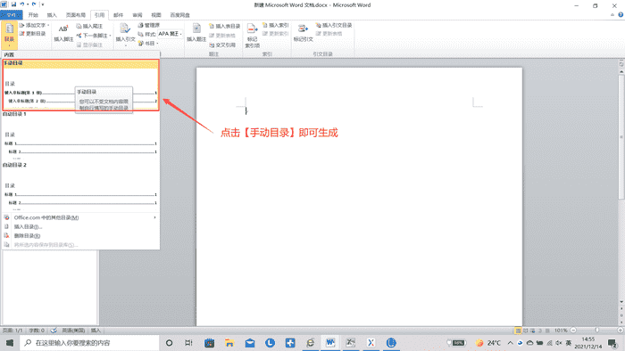The width and height of the screenshot is (625, 351).
Task: Select Web Layout view in status bar
Action: (x=532, y=331)
